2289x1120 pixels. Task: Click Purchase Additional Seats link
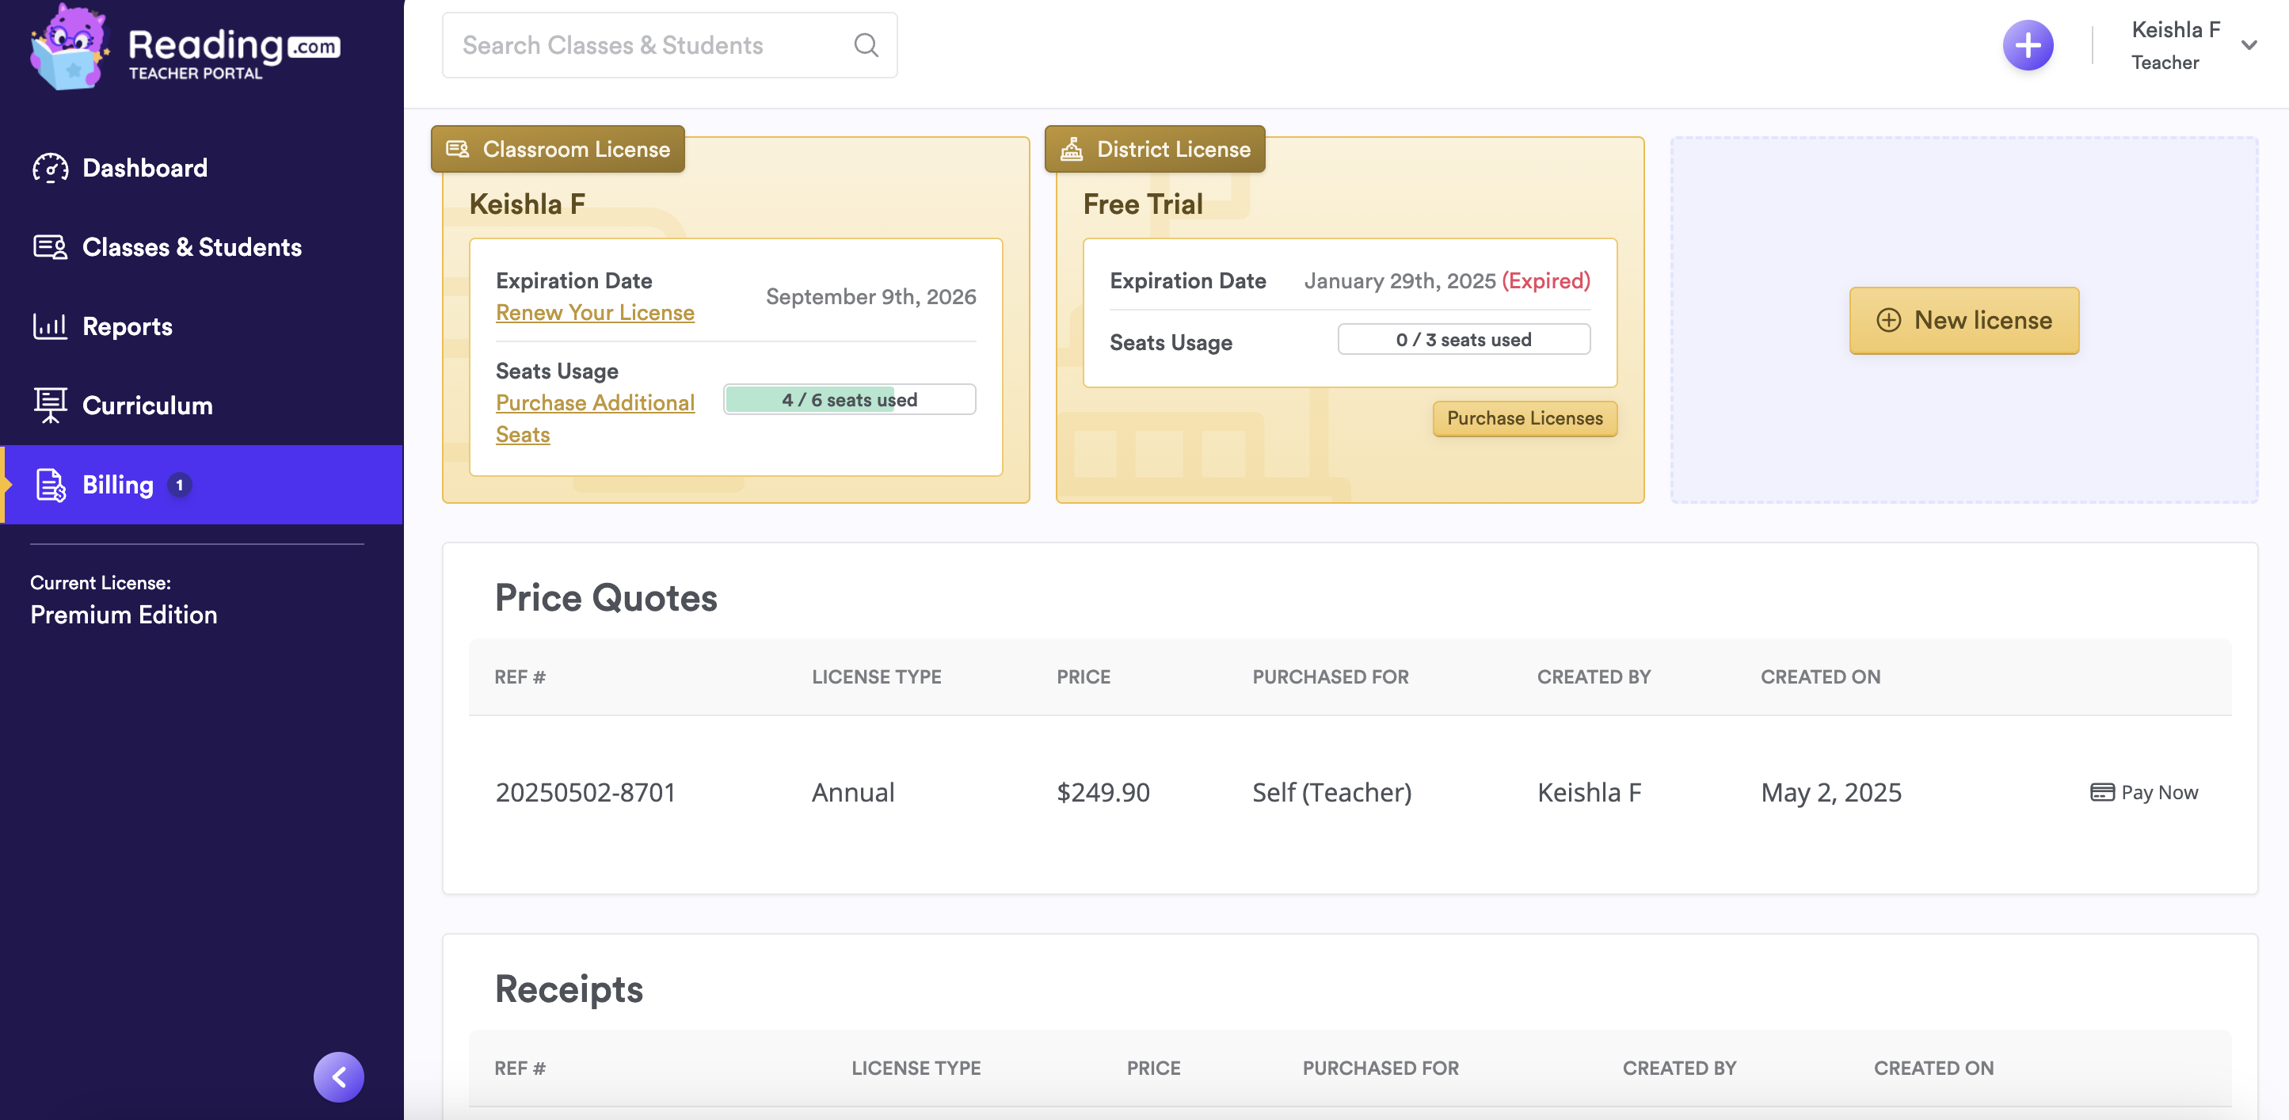[595, 403]
